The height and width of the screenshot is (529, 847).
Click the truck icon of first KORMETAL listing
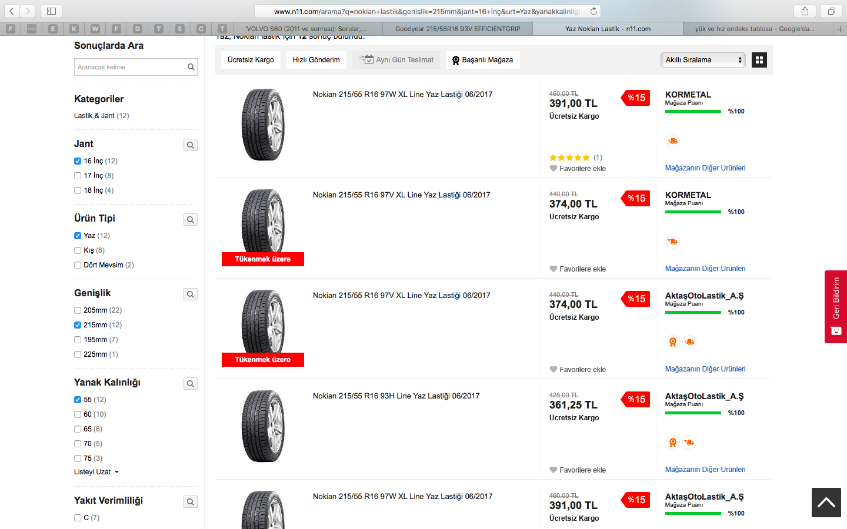[672, 141]
